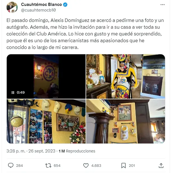Open the Cuauhtémoc Blanco display name link
Image resolution: width=172 pixels, height=173 pixels.
click(x=41, y=5)
